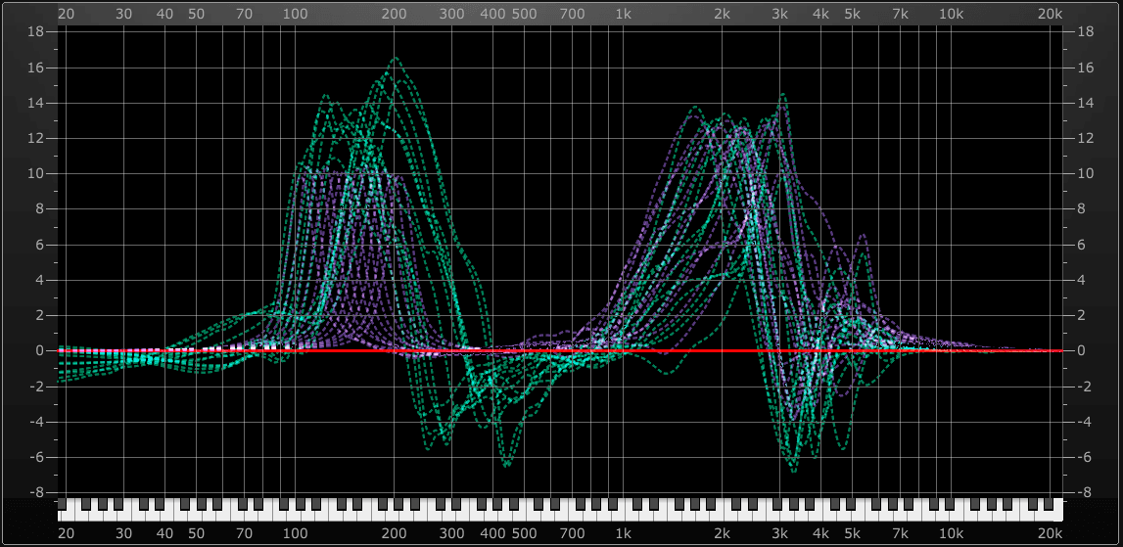Click the 70 label on the bottom frequency axis

point(245,533)
